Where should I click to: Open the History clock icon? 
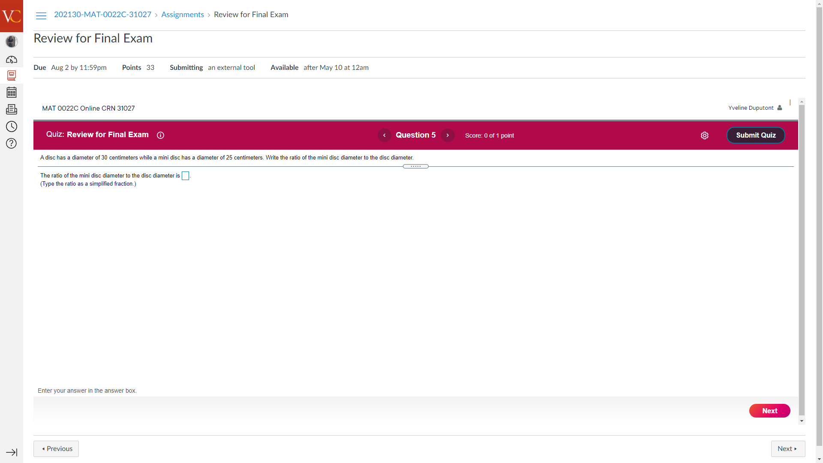(12, 126)
